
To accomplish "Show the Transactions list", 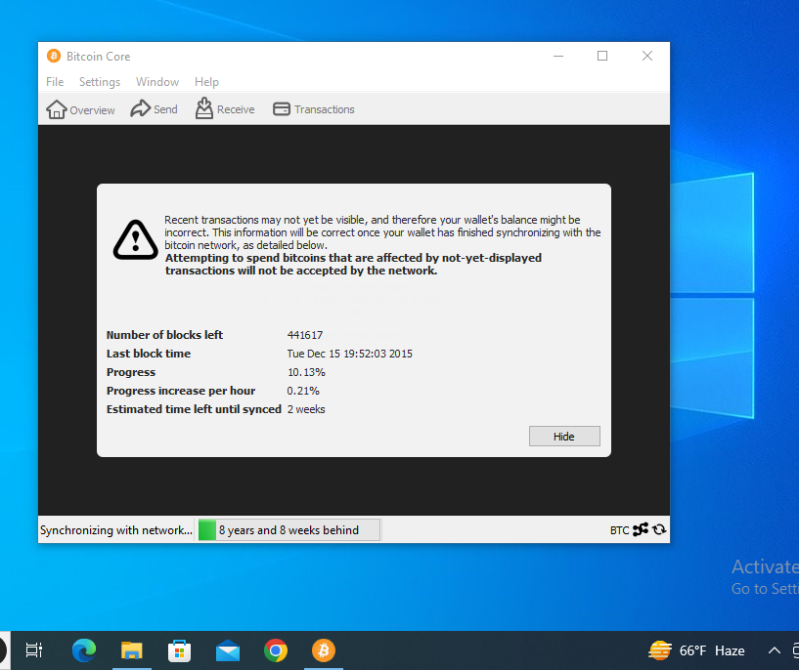I will click(x=313, y=108).
